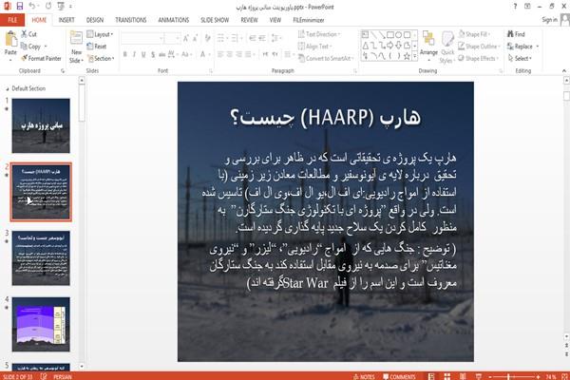Switch to Slide Sorter view from status bar
This screenshot has width=570, height=380.
click(x=447, y=376)
